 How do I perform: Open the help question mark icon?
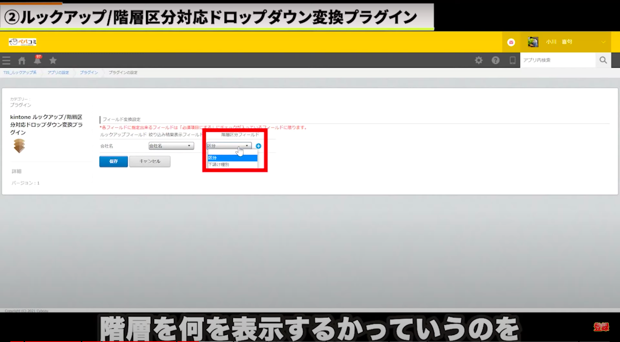coord(496,60)
